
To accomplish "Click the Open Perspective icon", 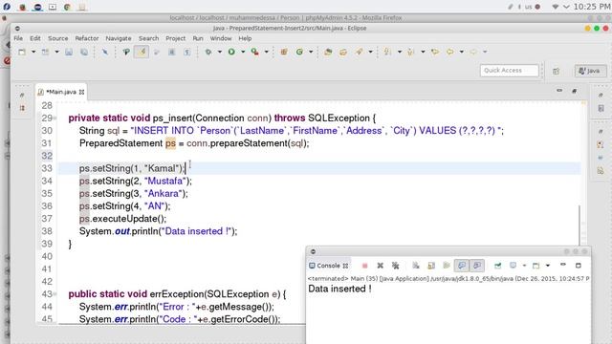I will (557, 71).
